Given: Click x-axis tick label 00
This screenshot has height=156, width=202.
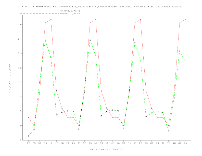Looking at the screenshot, I should pyautogui.click(x=29, y=143).
